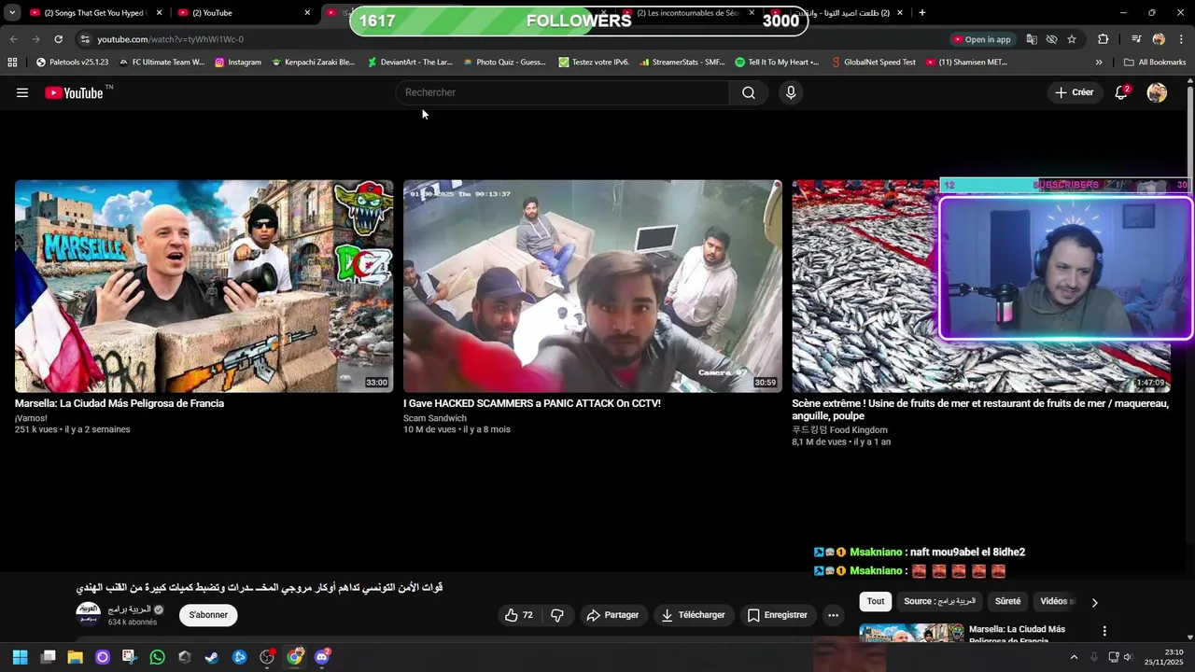Open the volume control in system tray
The width and height of the screenshot is (1195, 672).
(1128, 657)
